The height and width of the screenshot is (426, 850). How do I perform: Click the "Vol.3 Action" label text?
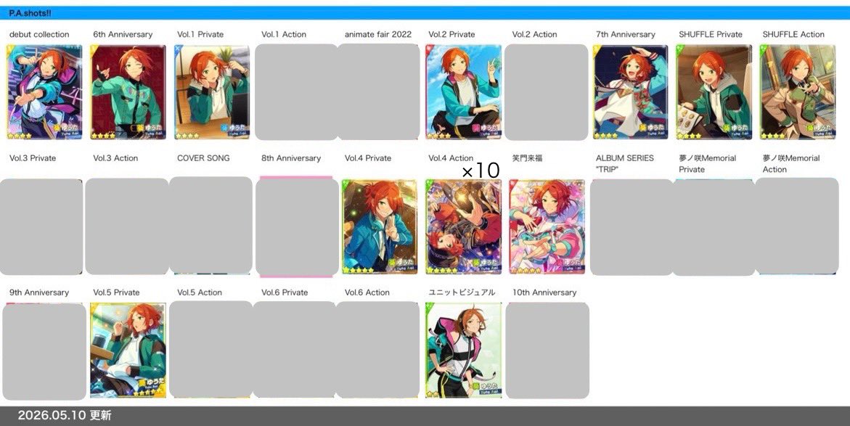115,158
